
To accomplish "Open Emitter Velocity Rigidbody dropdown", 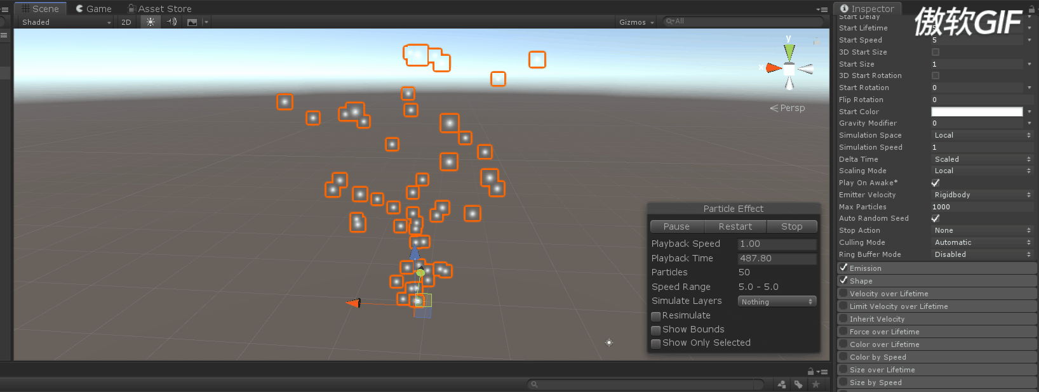I will click(982, 195).
